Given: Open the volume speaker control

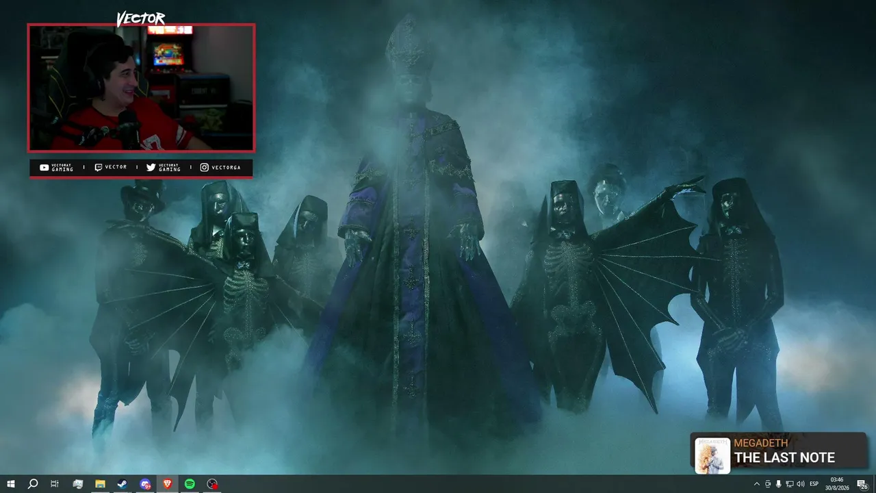Looking at the screenshot, I should tap(801, 484).
